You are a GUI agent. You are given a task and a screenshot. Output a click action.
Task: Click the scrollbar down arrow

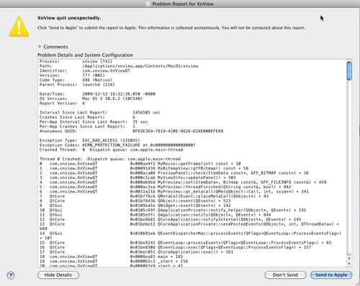click(349, 264)
